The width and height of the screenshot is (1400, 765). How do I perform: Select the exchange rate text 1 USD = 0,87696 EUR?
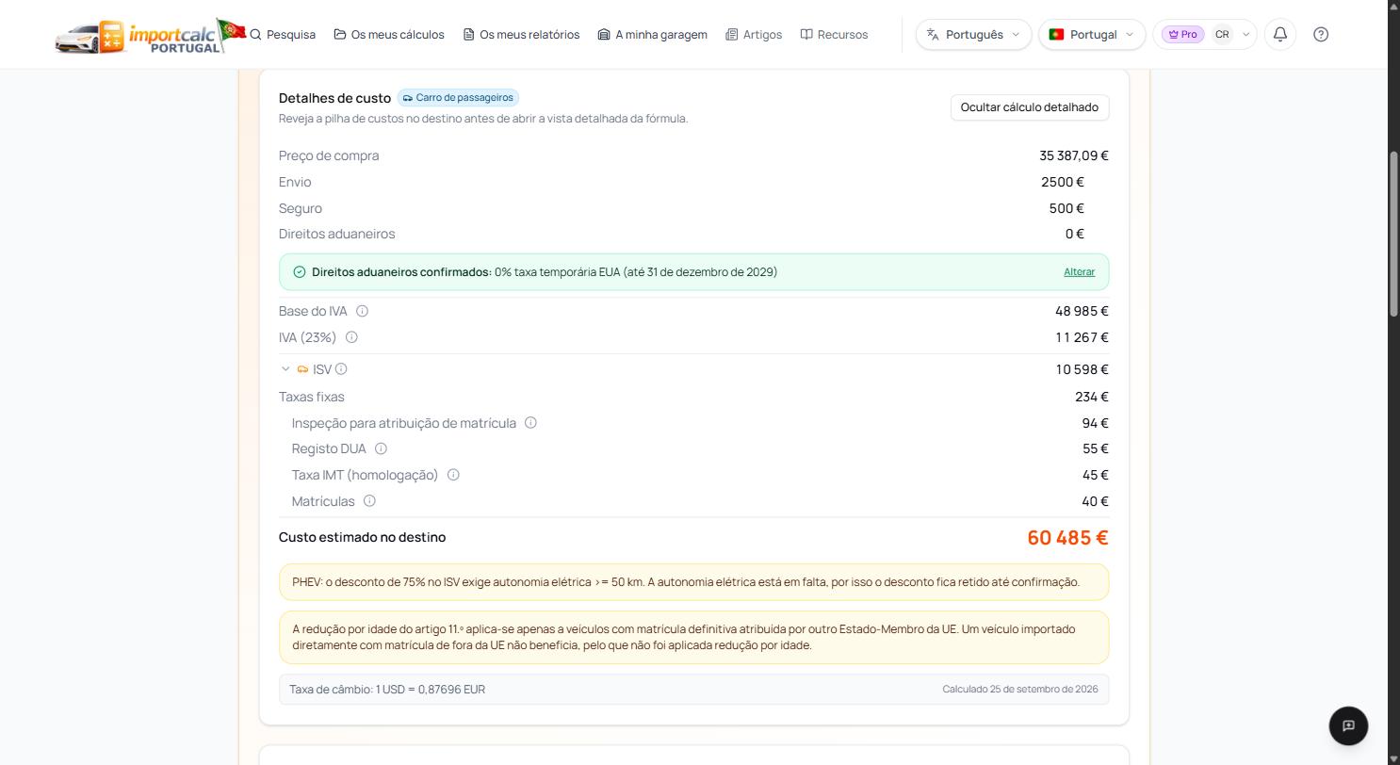point(431,690)
